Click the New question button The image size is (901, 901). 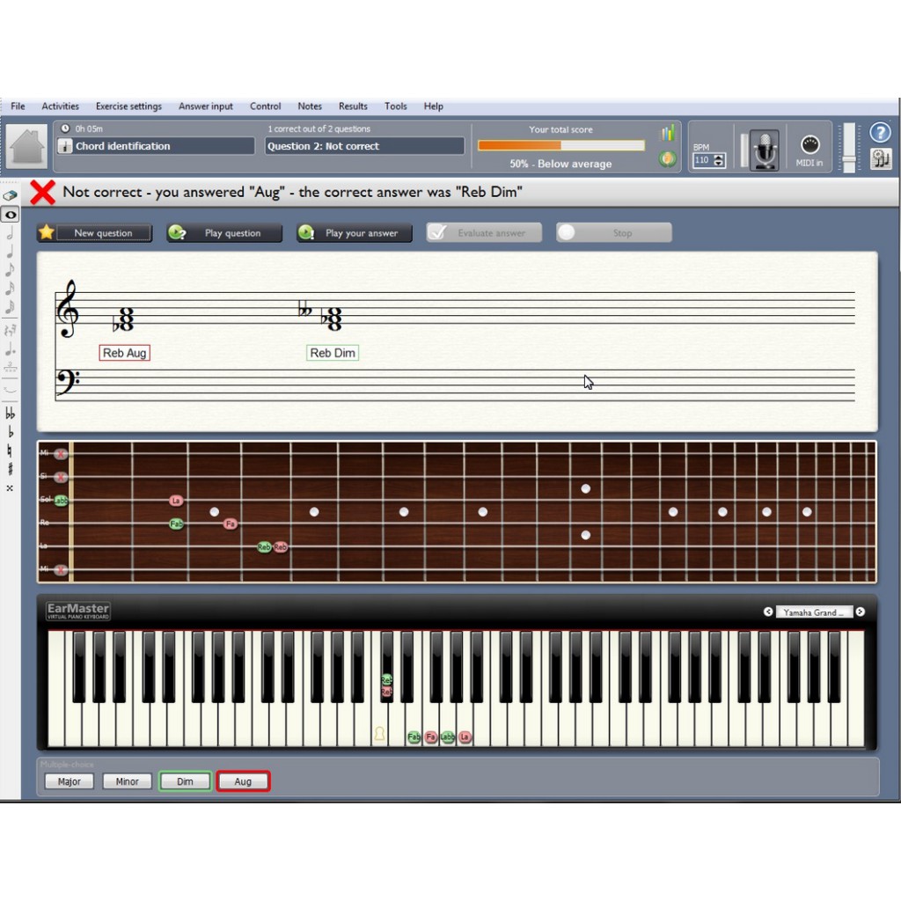point(95,232)
